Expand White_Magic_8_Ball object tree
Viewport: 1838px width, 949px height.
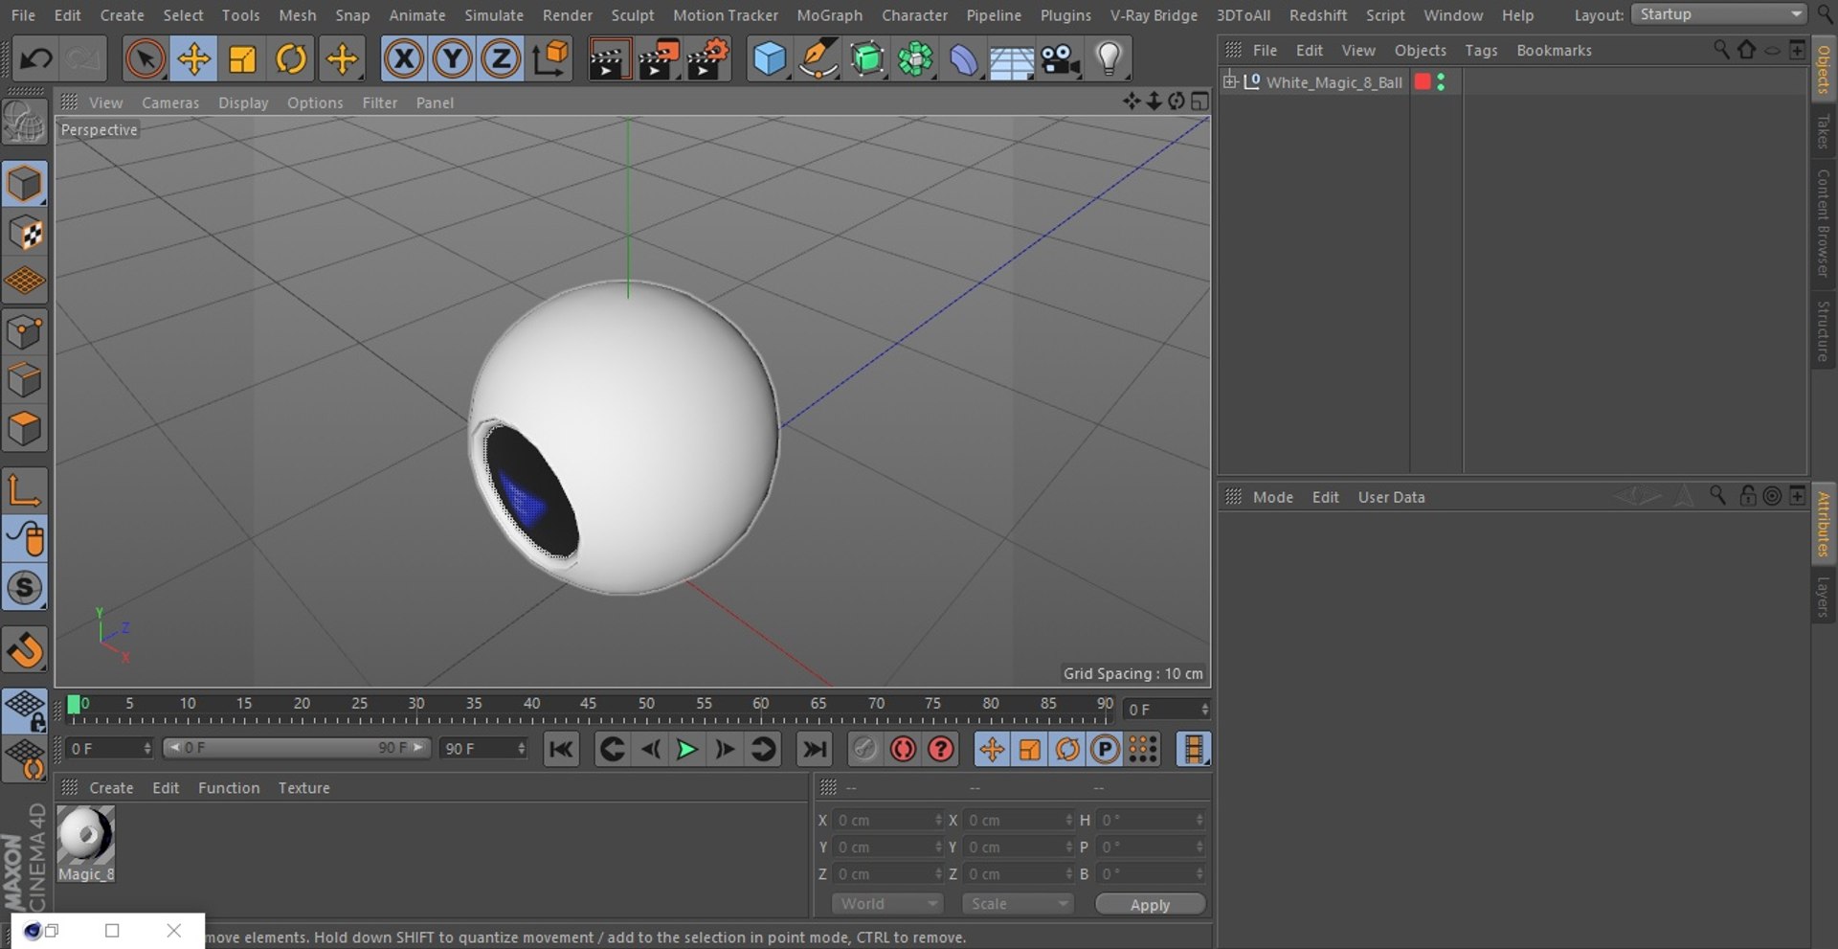[1230, 81]
